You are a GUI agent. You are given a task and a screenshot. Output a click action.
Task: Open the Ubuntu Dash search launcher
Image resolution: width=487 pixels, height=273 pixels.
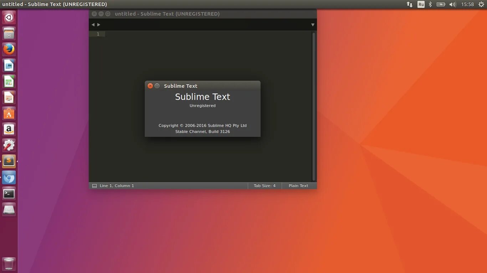9,17
